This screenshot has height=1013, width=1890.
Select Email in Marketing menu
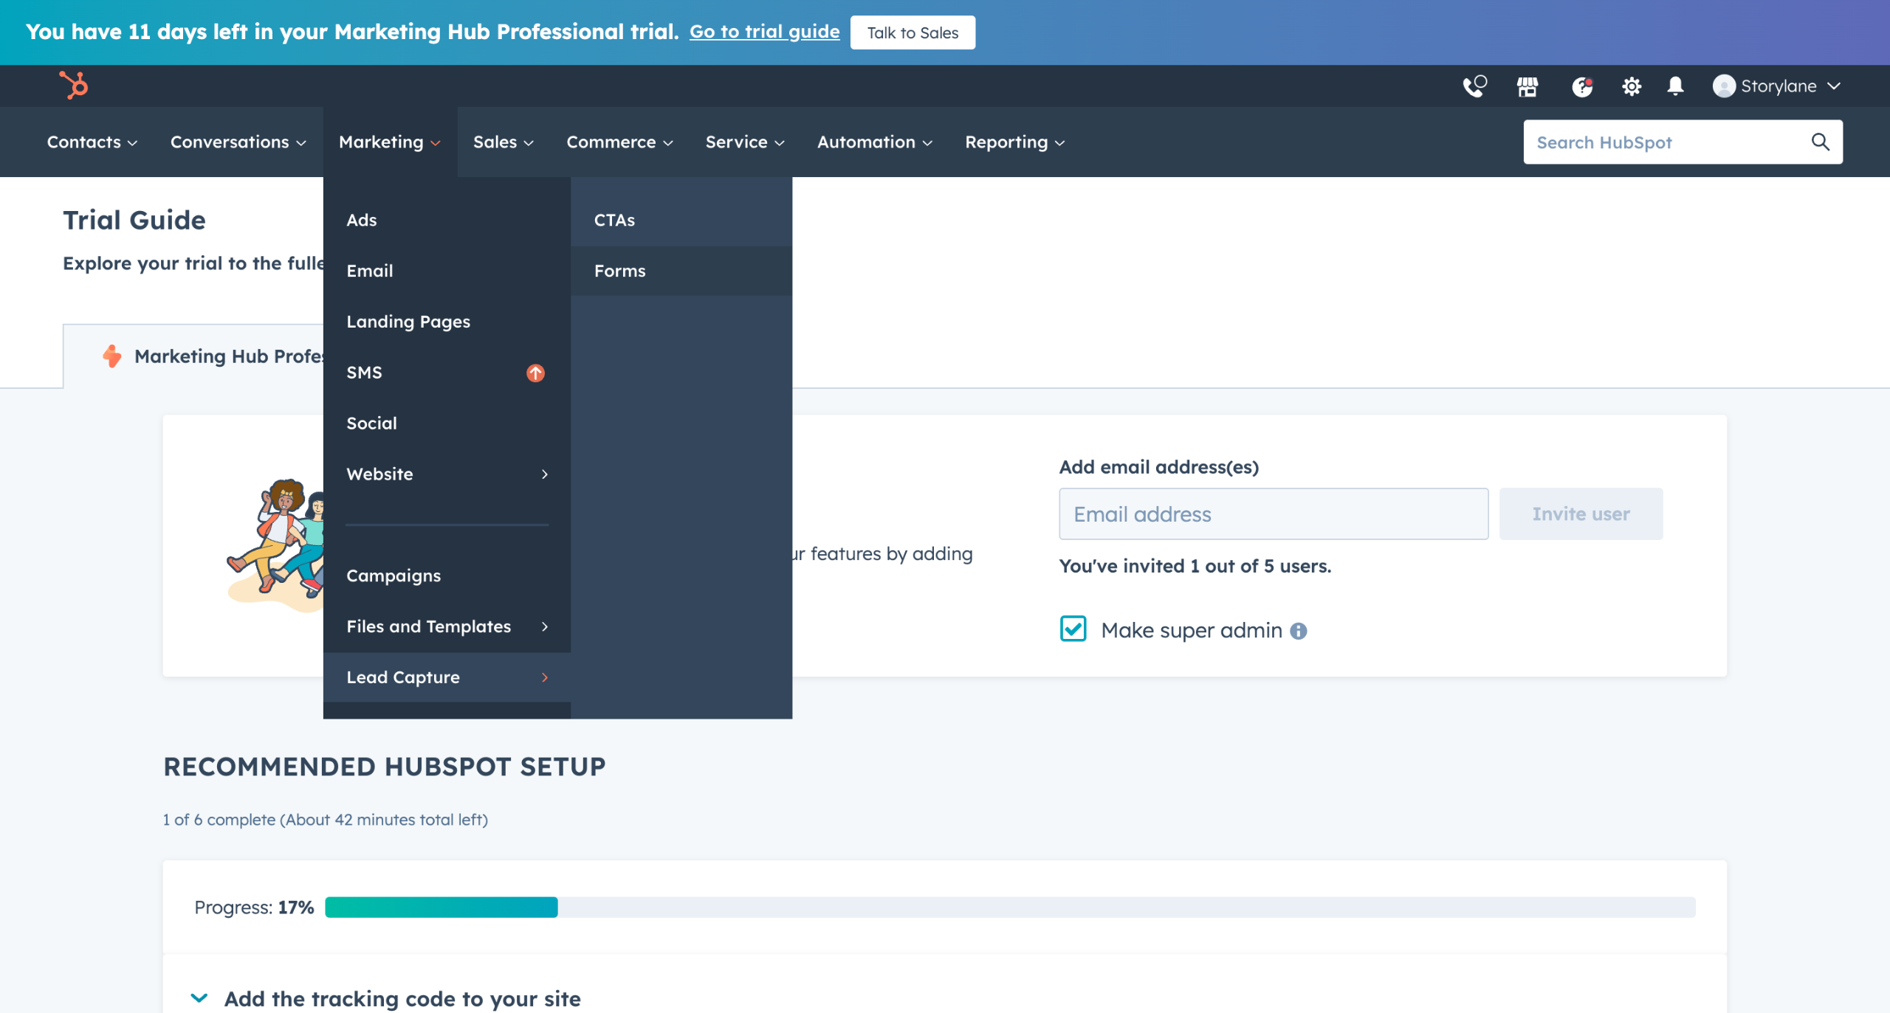pos(447,271)
